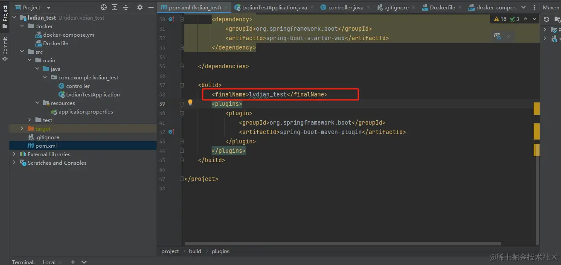The width and height of the screenshot is (561, 265).
Task: Collapse the docker folder
Action: coord(22,26)
